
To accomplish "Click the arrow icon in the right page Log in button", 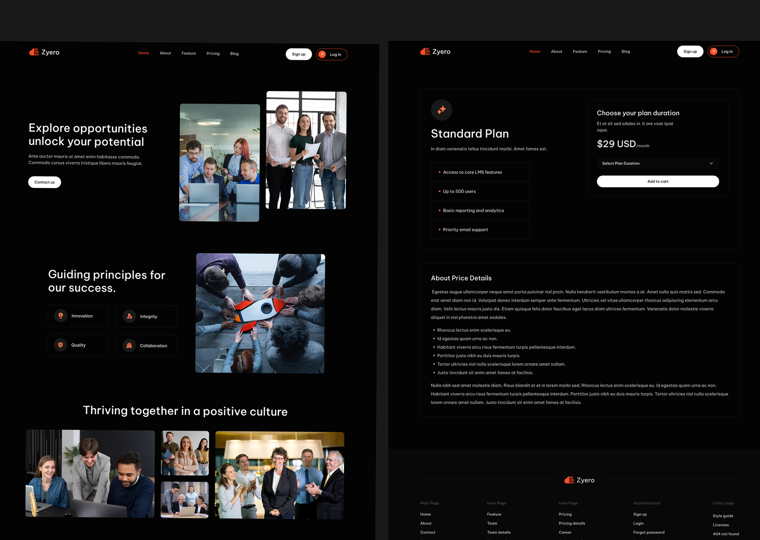I will point(714,51).
